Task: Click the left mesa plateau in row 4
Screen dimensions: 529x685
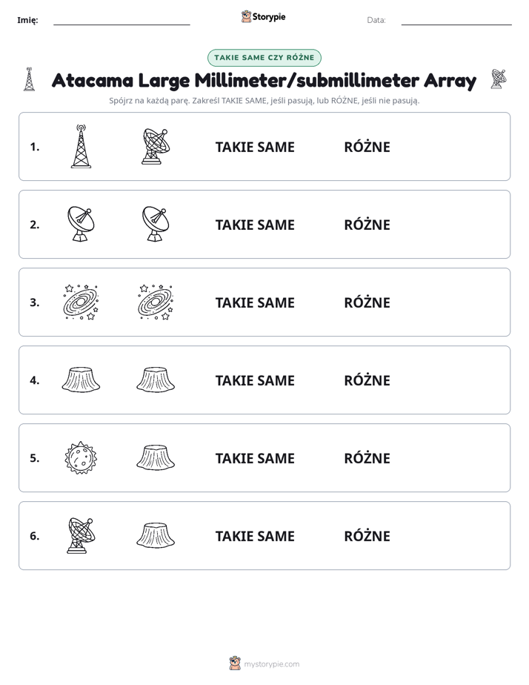Action: click(x=81, y=380)
